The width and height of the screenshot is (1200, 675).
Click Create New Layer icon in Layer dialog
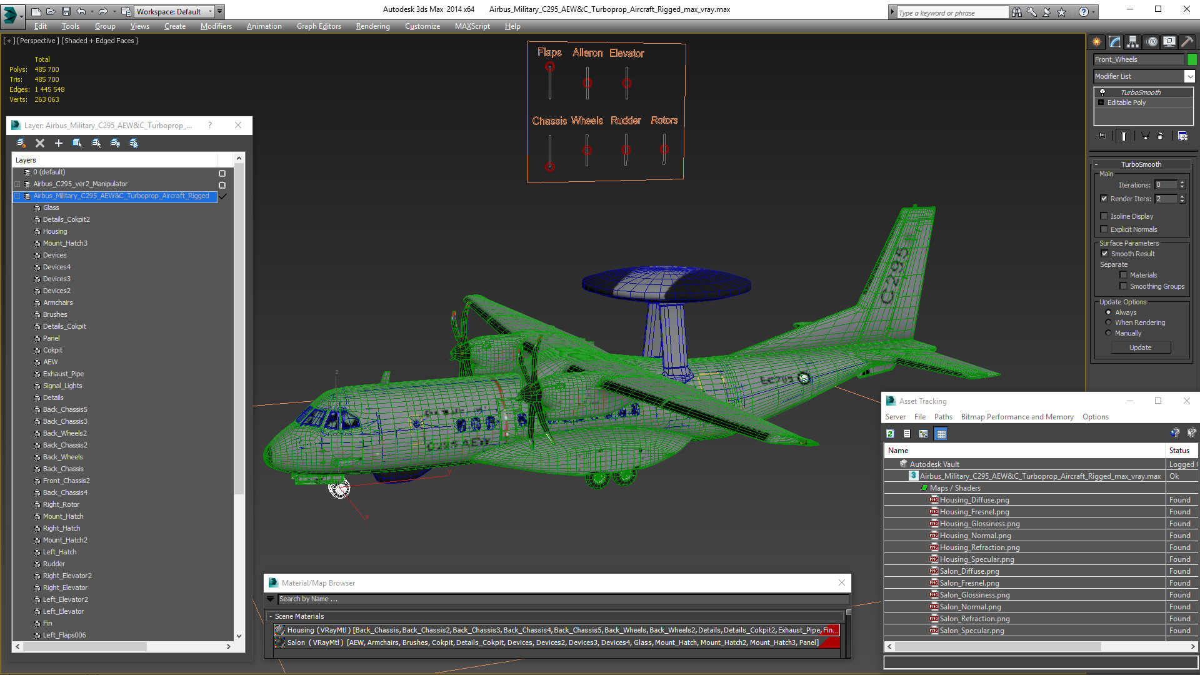coord(21,143)
